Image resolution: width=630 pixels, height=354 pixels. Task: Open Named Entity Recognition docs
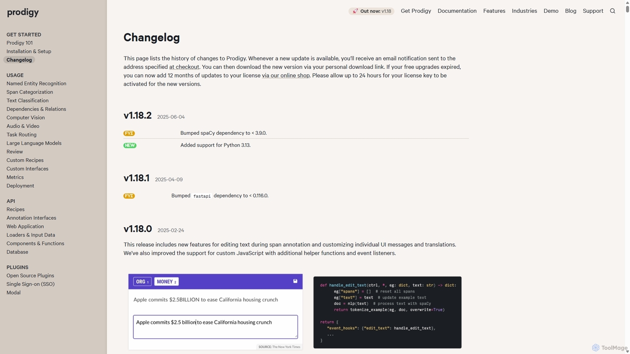36,84
